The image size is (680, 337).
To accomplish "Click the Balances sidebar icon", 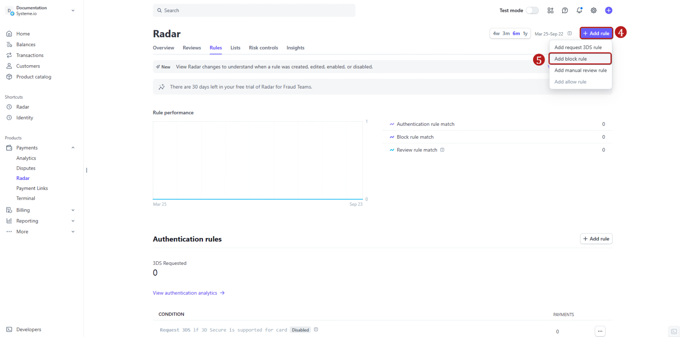I will click(9, 45).
